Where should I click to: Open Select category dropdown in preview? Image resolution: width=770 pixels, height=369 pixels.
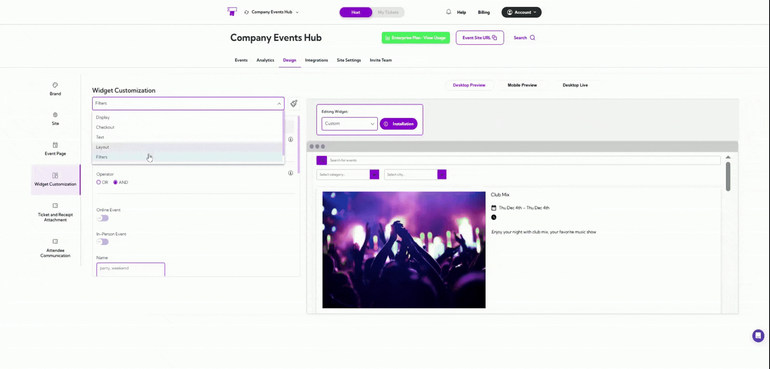click(348, 174)
